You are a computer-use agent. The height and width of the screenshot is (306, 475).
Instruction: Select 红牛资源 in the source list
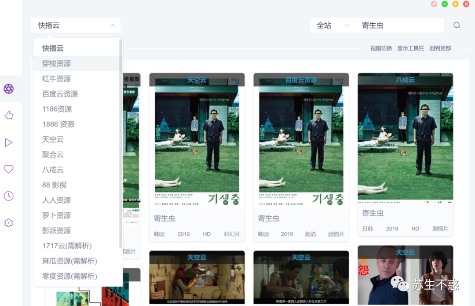coord(77,78)
